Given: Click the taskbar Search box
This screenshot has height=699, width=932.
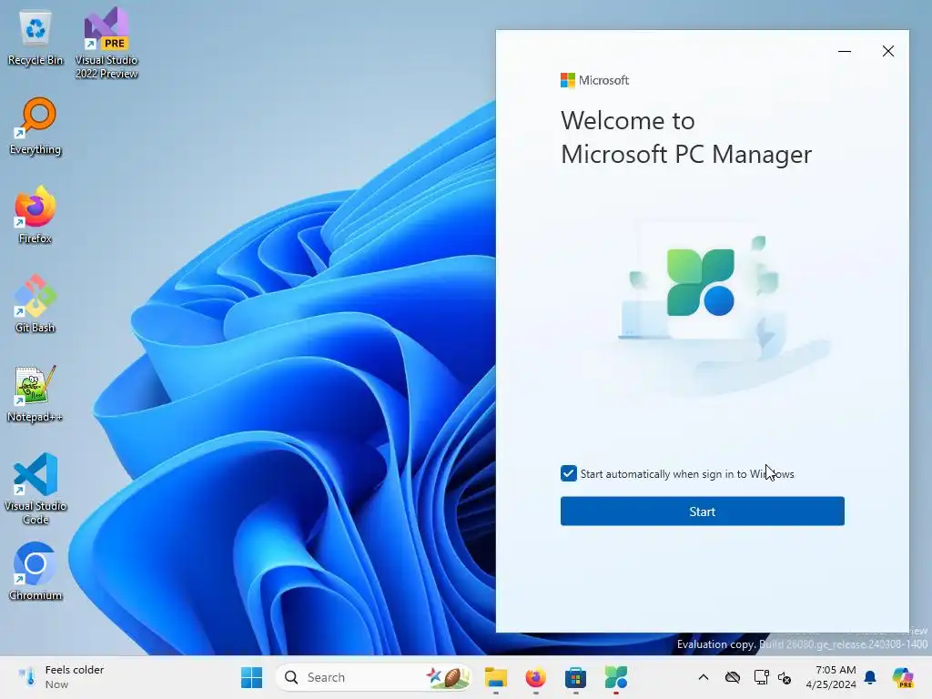Looking at the screenshot, I should (x=374, y=677).
